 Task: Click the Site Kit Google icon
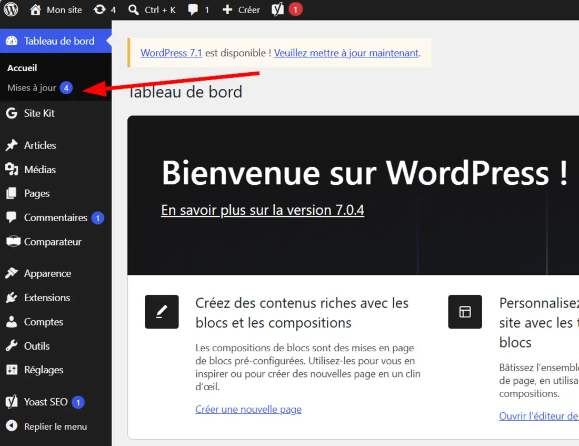pyautogui.click(x=12, y=113)
